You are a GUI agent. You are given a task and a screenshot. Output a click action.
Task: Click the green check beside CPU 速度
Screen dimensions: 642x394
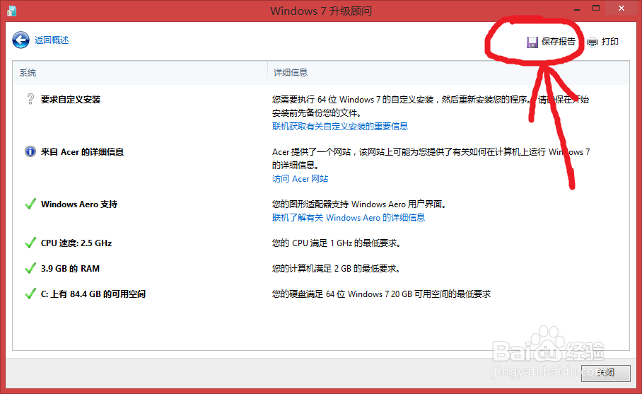point(30,243)
